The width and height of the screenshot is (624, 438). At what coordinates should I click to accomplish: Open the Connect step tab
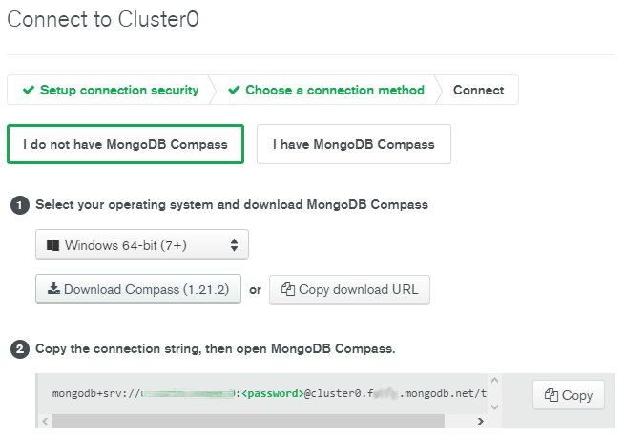(x=478, y=90)
